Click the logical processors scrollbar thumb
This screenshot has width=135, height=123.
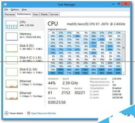pyautogui.click(x=123, y=48)
